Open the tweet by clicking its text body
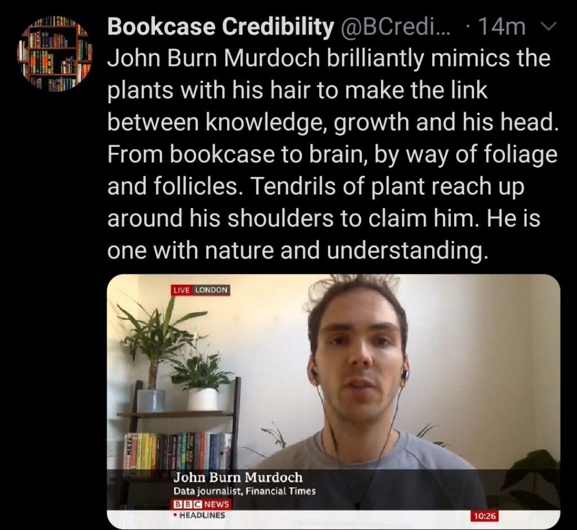 click(332, 154)
